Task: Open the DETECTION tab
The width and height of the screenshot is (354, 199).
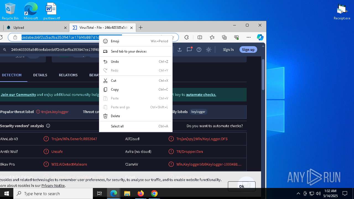Action: 12,75
